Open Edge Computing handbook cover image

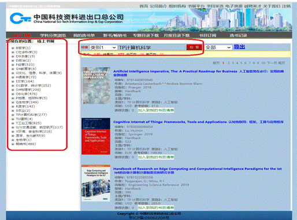pos(96,184)
